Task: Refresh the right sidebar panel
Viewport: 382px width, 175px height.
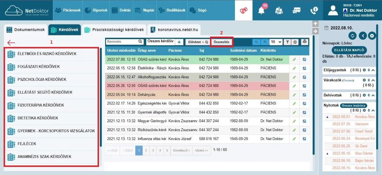Action: [352, 36]
